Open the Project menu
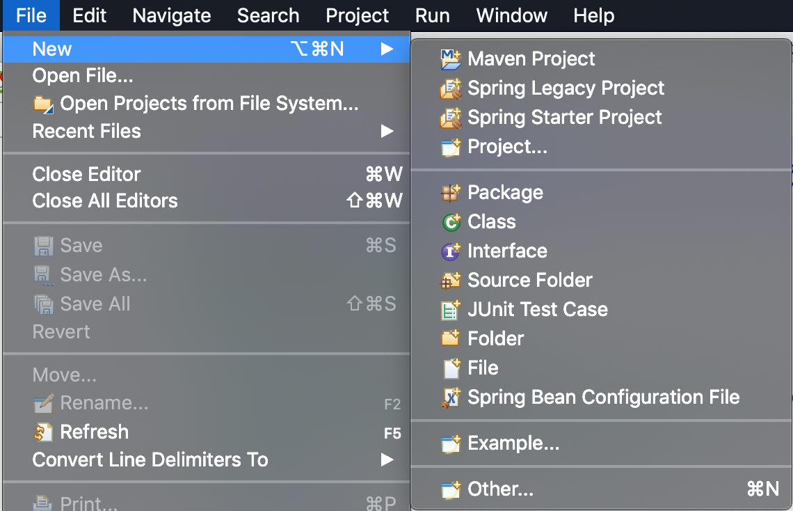 click(357, 16)
